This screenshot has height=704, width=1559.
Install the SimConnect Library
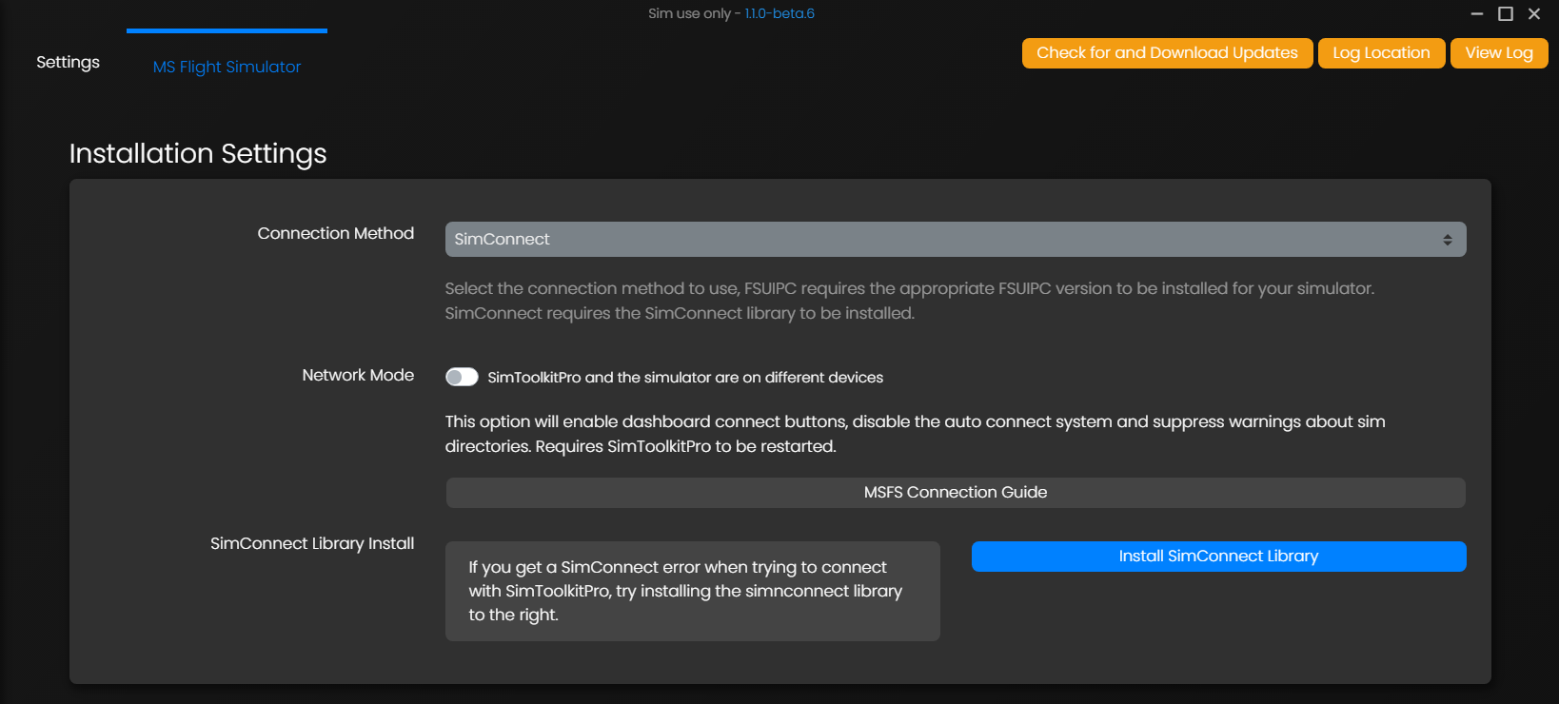1218,557
